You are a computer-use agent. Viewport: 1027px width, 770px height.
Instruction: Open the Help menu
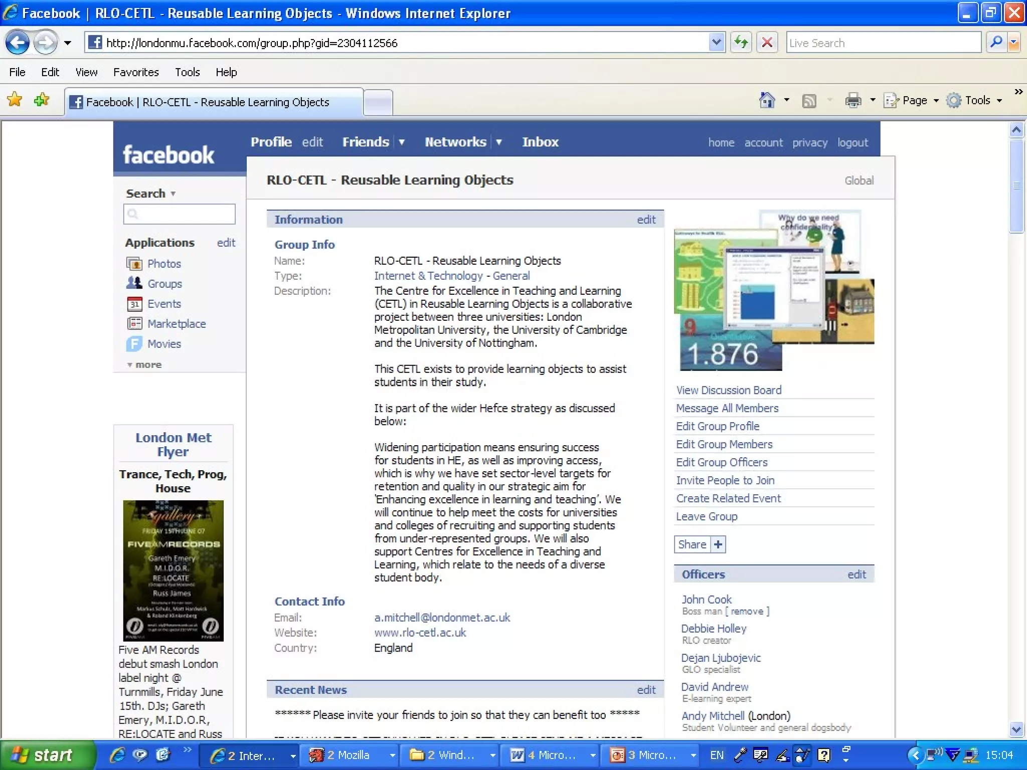[226, 72]
